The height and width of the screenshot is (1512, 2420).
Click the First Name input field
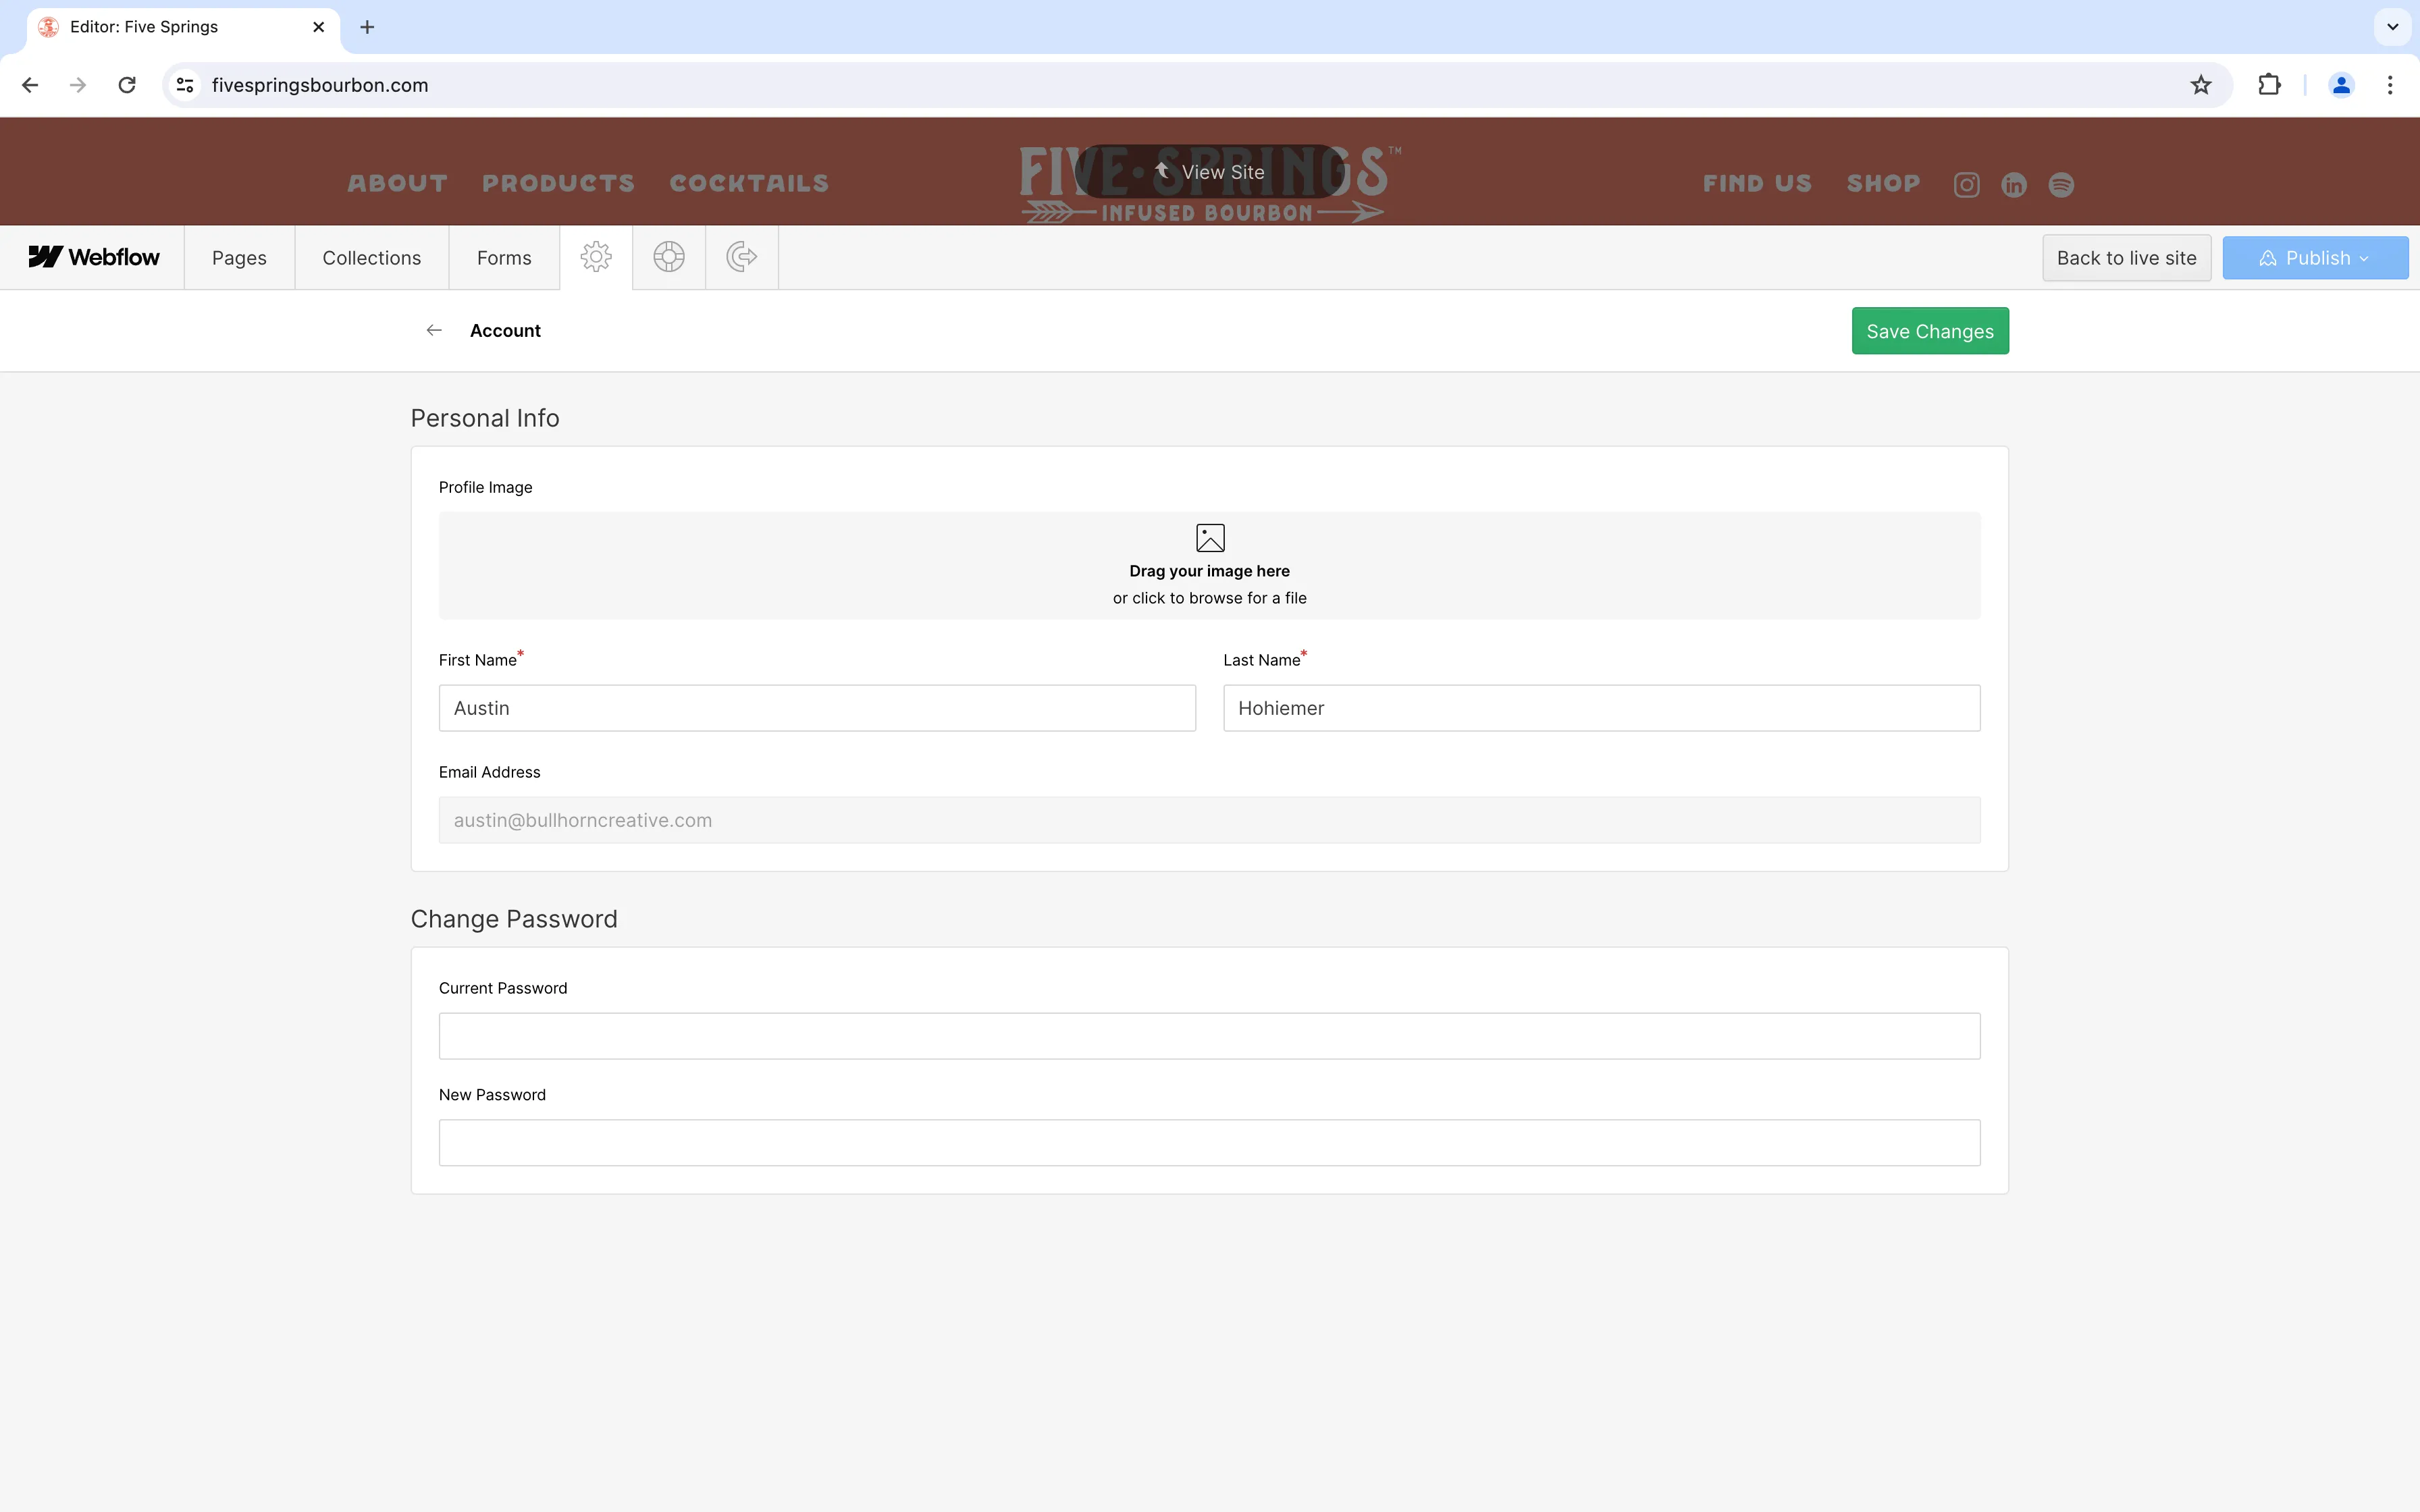pyautogui.click(x=816, y=707)
